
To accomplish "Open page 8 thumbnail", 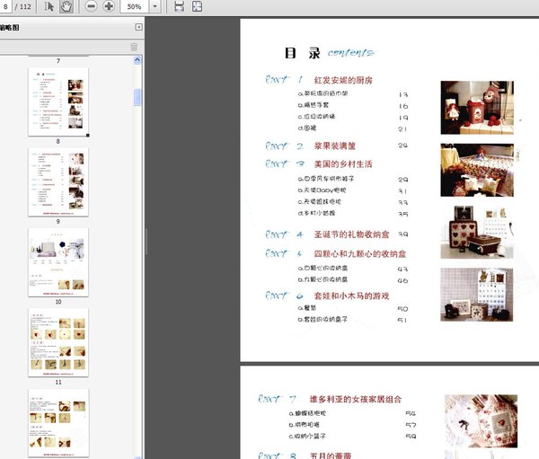I will tap(58, 102).
